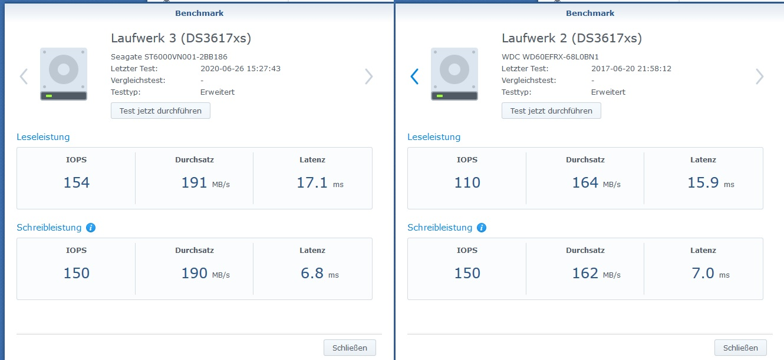Click info icon beside Schreibleistung in Laufwerk 2 window
This screenshot has width=784, height=360.
click(x=482, y=228)
